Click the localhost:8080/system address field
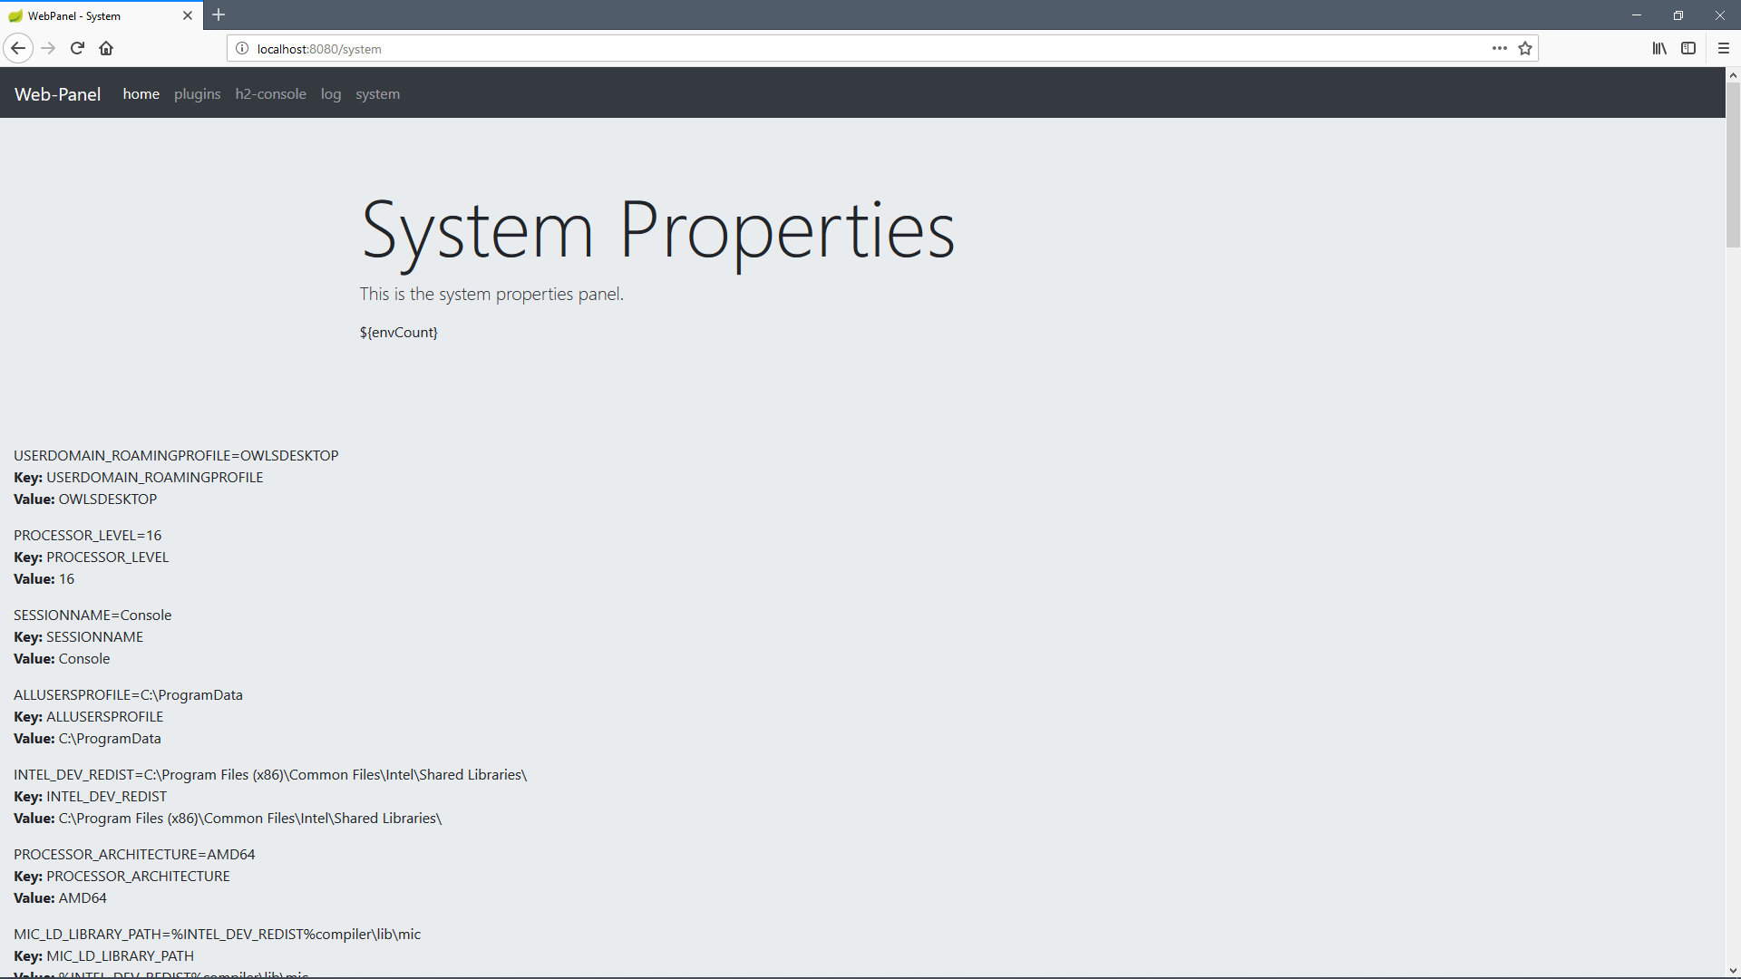The height and width of the screenshot is (979, 1741). pos(816,48)
